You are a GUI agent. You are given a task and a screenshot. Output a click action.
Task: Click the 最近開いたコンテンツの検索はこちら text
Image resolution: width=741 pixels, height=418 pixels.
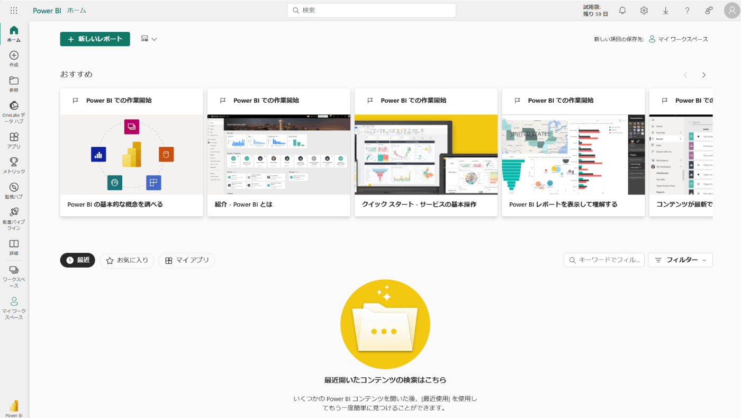(x=385, y=380)
